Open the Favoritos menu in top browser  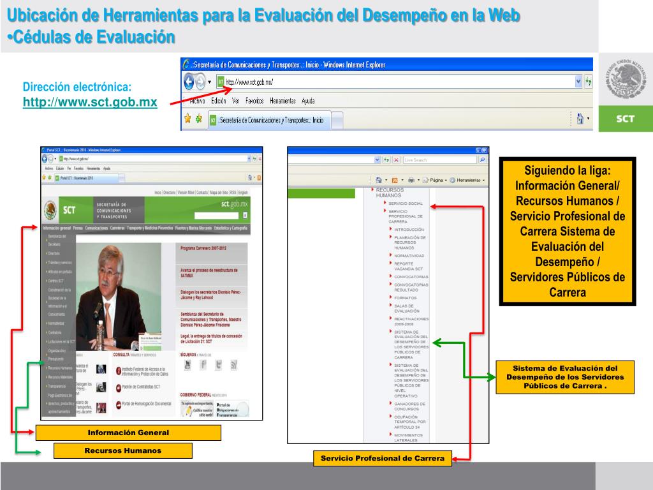[x=254, y=101]
